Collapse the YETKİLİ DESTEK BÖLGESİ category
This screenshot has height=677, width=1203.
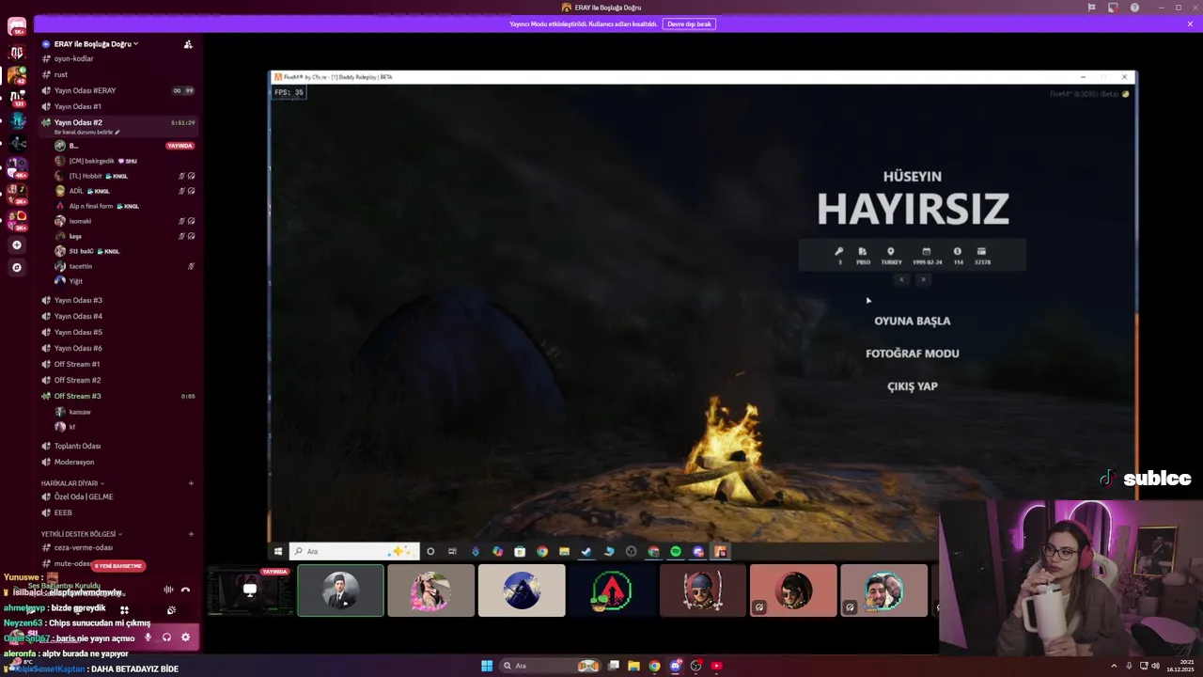click(82, 534)
